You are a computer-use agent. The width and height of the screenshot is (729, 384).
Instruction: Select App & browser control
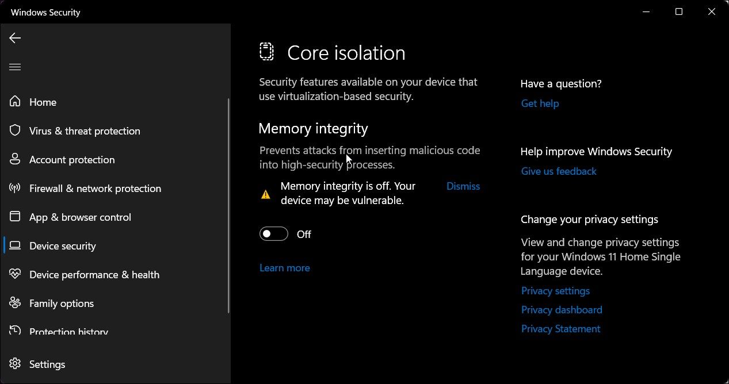80,217
